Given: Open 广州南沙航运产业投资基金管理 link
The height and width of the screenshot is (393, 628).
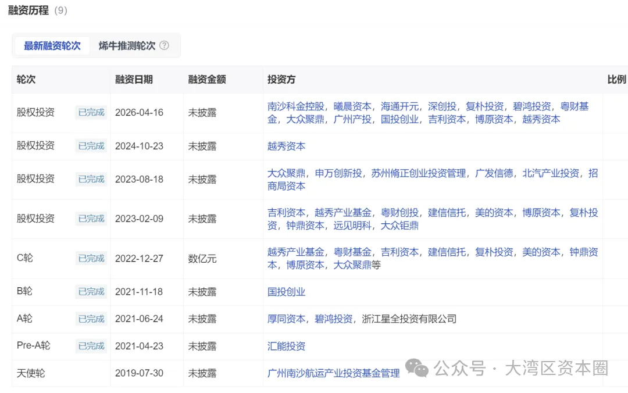Looking at the screenshot, I should pos(333,373).
